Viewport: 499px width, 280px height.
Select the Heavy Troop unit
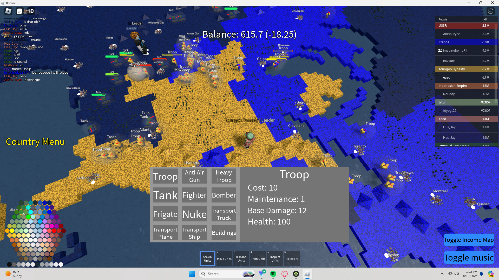(x=224, y=176)
